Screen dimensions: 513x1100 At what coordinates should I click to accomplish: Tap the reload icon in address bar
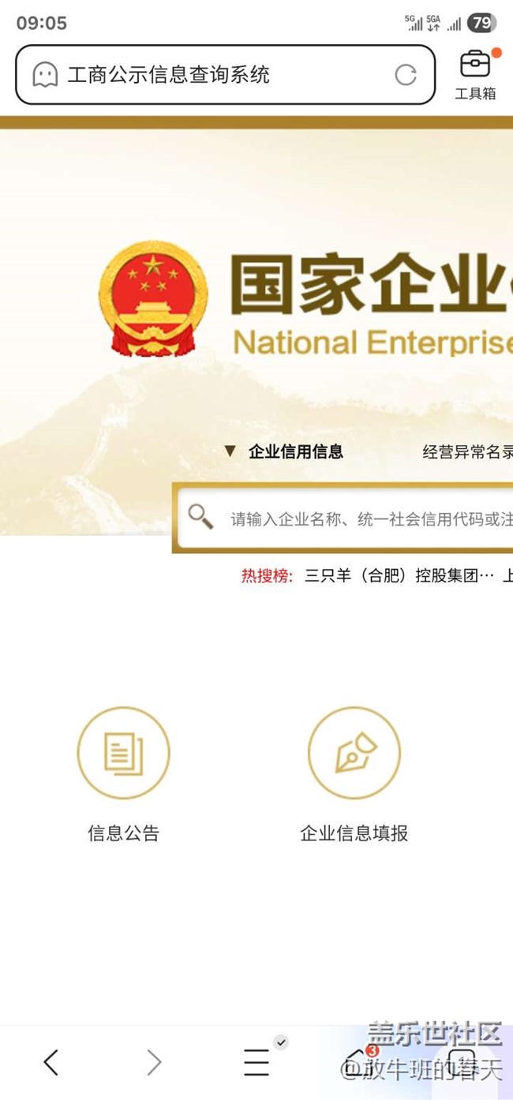406,75
